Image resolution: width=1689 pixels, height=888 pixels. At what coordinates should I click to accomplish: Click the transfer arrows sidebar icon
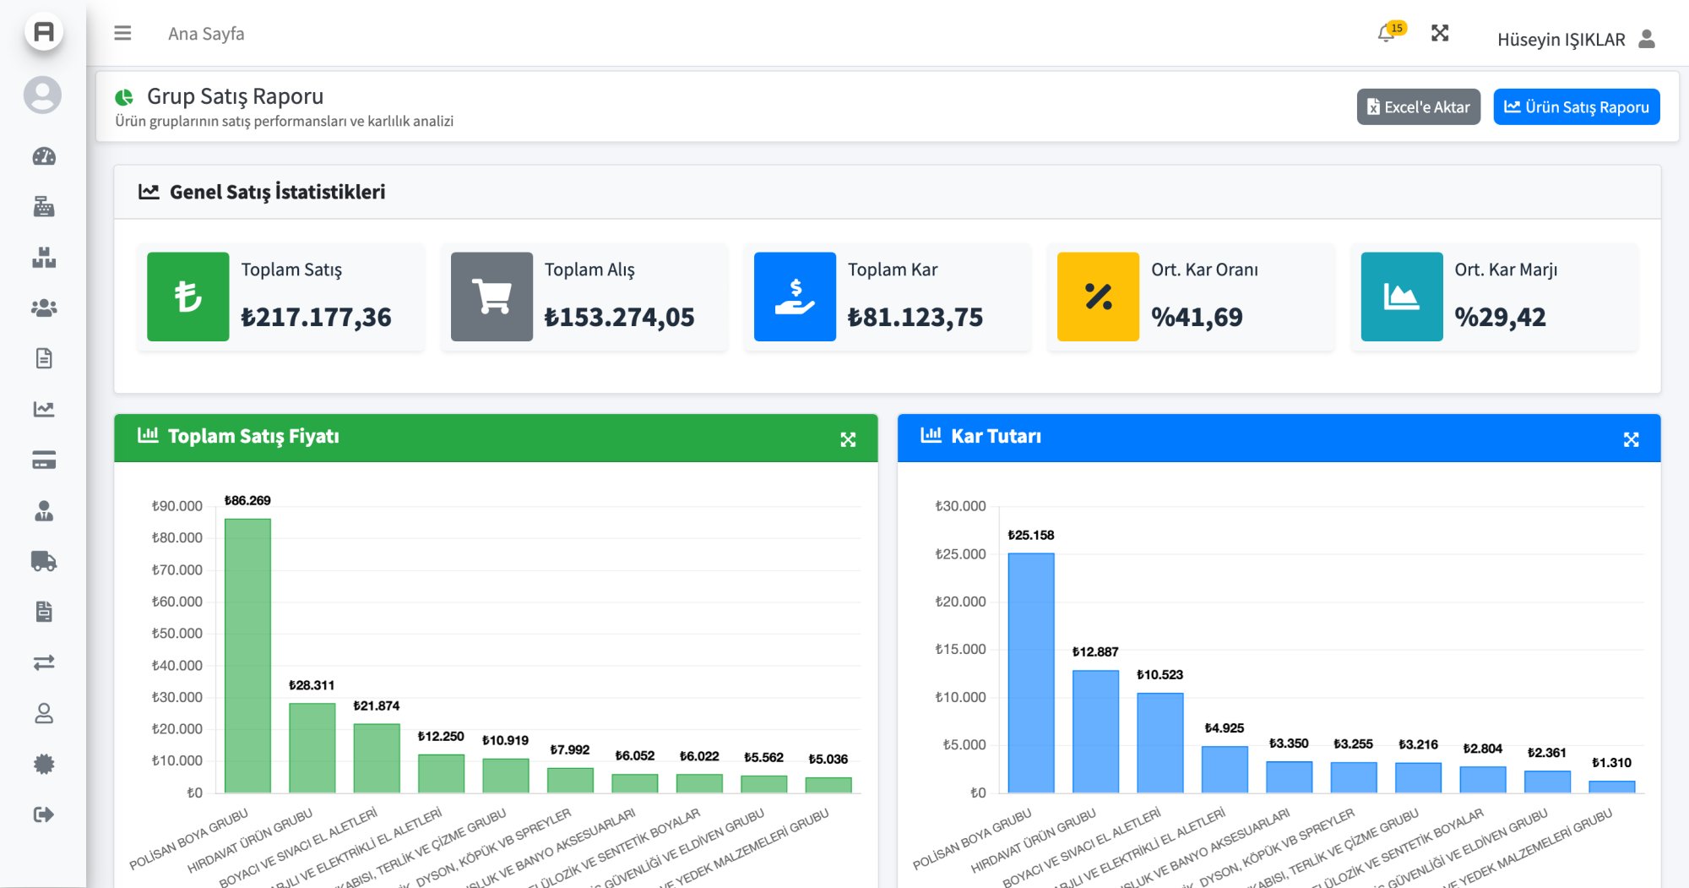point(44,662)
